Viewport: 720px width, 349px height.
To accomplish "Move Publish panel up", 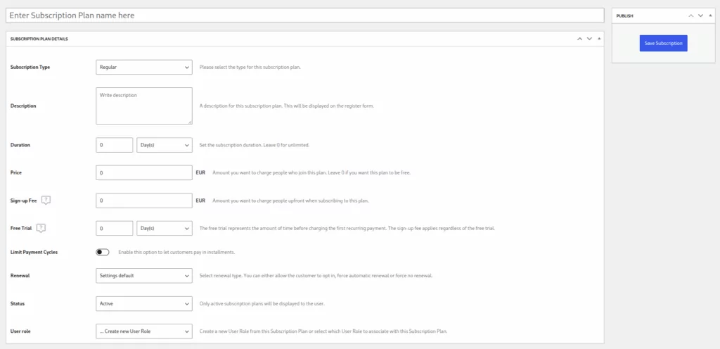I will point(690,15).
